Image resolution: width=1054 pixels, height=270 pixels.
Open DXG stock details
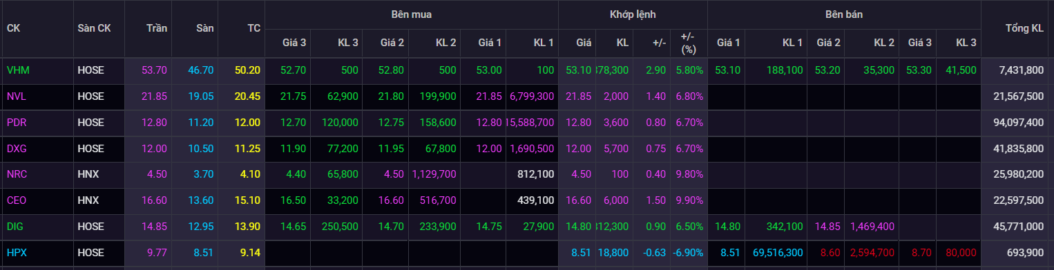pos(17,149)
